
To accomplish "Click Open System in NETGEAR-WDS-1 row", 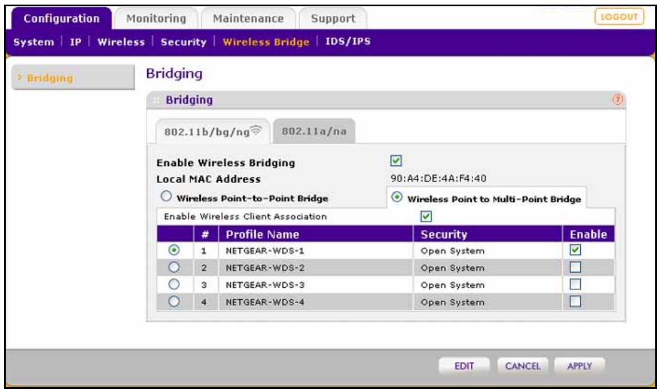I will coord(453,251).
